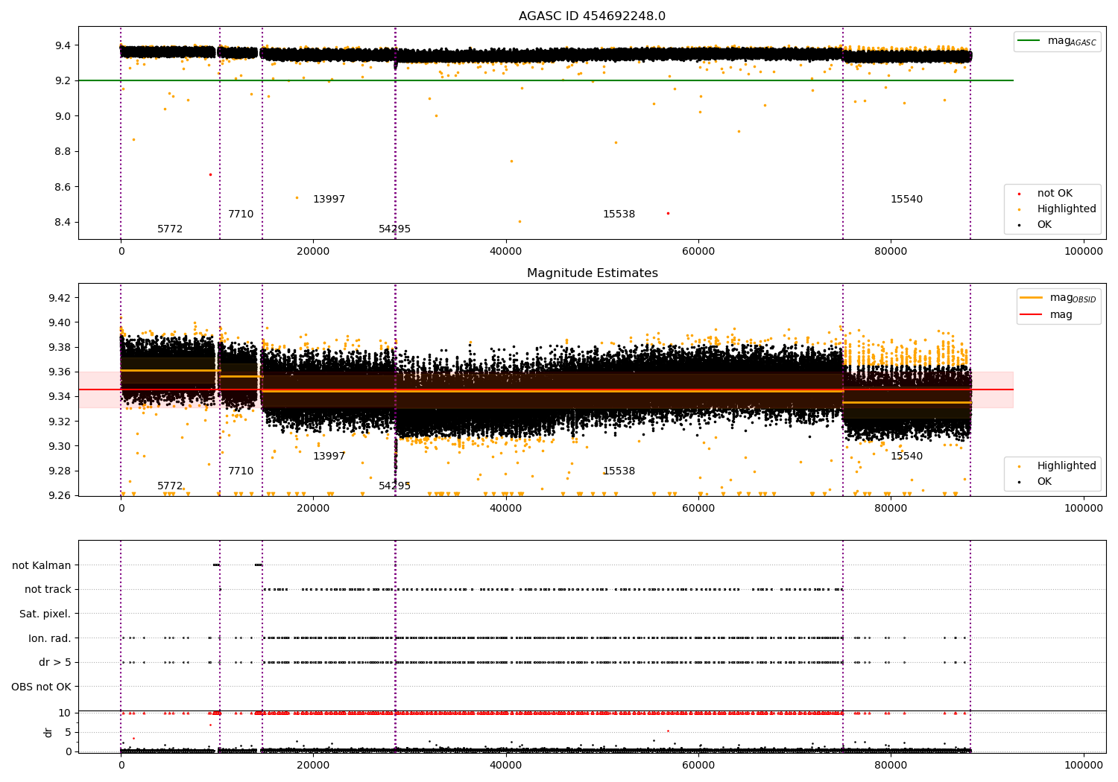Click the "Magnitude Estimates" plot title

pos(592,273)
